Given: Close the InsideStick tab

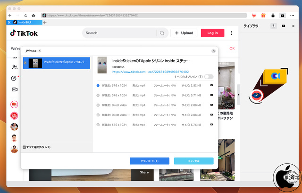Looking at the screenshot, I should tap(9, 22).
